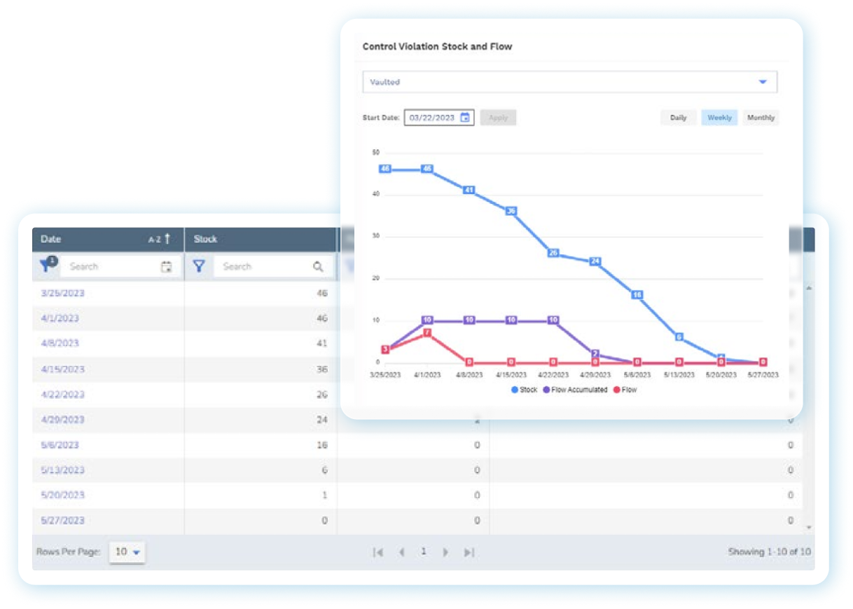
Task: Jump to the last table page
Action: click(469, 552)
